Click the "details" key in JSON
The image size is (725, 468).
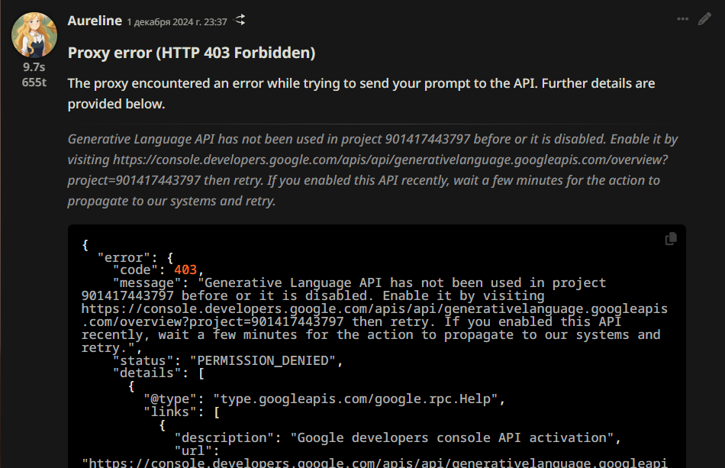[147, 373]
